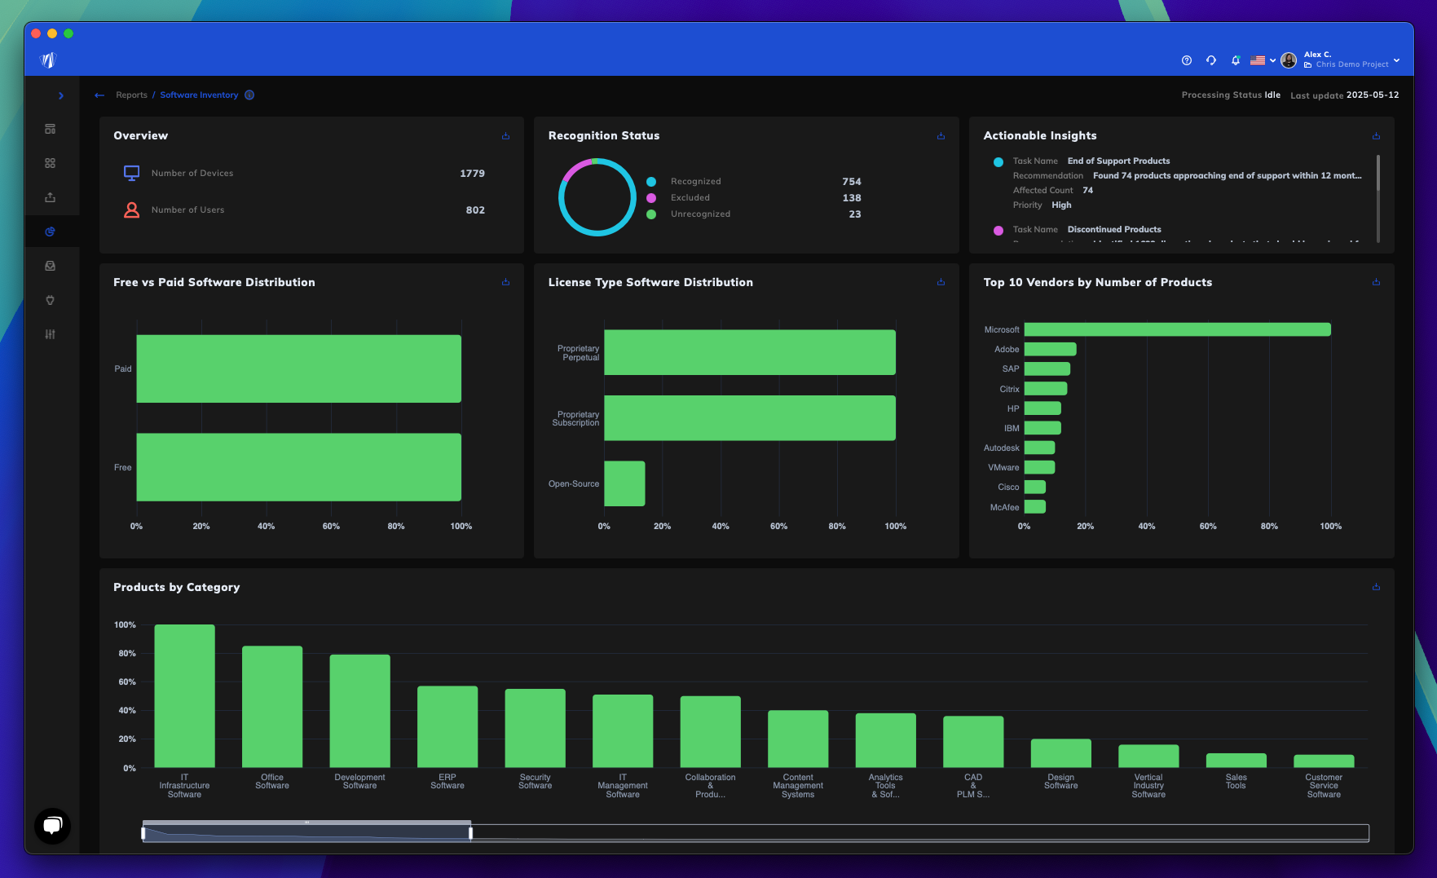Select the Software Inventory breadcrumb
The image size is (1437, 878).
click(x=199, y=95)
